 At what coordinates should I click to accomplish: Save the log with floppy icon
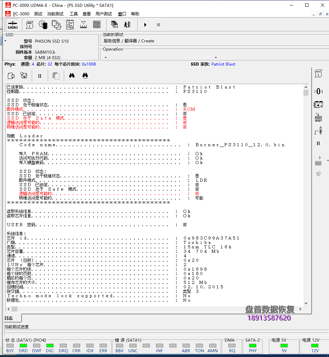pos(24,75)
